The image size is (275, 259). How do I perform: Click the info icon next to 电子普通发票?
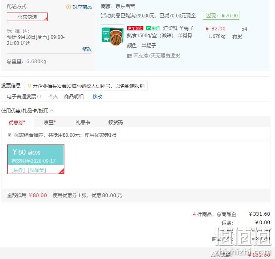pos(39,96)
